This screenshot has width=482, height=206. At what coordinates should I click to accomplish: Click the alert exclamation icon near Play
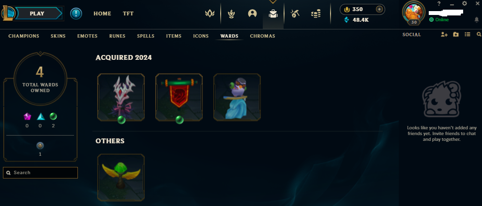click(x=76, y=14)
